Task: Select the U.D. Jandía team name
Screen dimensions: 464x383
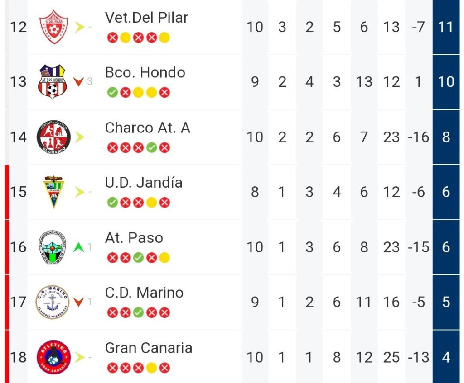Action: [144, 183]
